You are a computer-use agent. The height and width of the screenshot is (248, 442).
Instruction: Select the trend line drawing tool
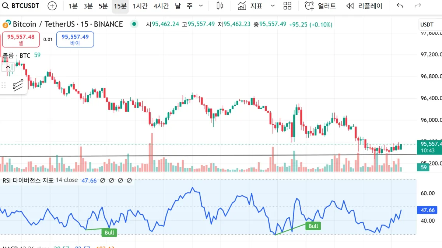(18, 85)
